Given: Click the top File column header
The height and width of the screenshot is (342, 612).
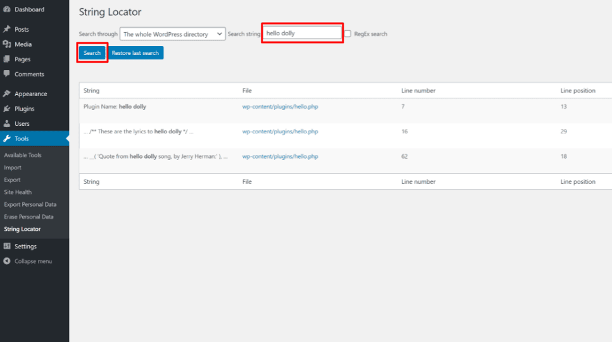Looking at the screenshot, I should pos(247,90).
